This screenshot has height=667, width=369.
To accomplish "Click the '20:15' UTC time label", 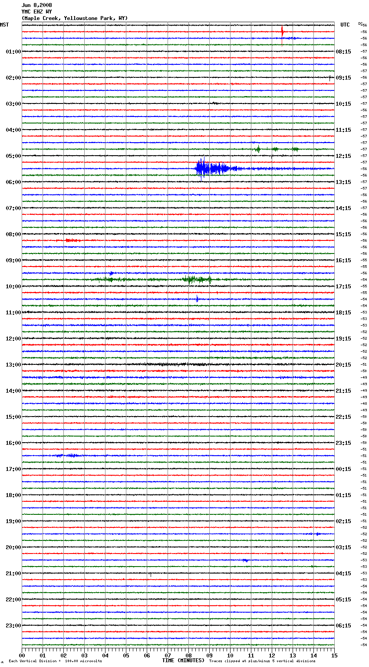I will 343,365.
